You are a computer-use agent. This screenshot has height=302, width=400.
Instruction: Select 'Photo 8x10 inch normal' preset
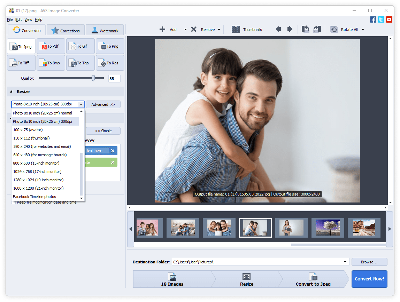coord(45,113)
